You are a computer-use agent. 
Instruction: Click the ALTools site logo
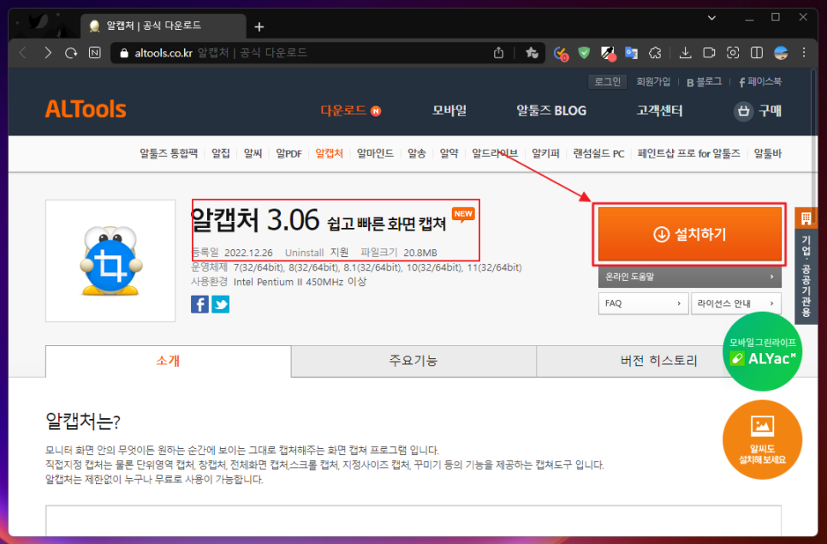(86, 110)
